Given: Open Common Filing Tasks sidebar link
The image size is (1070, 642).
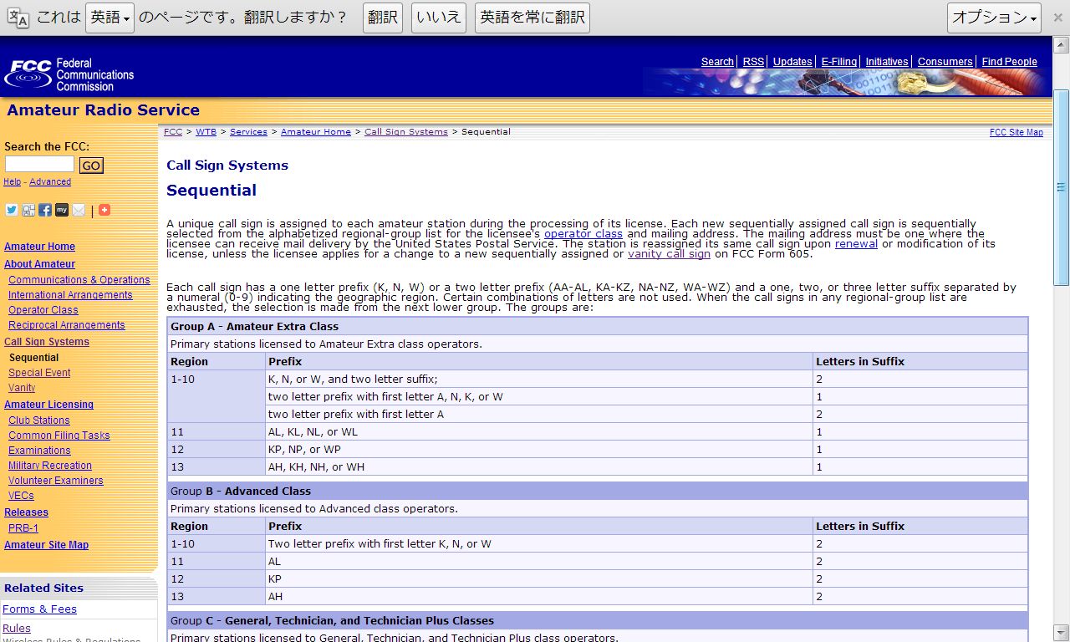Looking at the screenshot, I should tap(59, 436).
